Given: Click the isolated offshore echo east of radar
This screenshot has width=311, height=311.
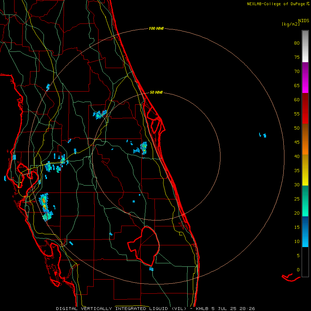Looking at the screenshot, I should (x=263, y=135).
